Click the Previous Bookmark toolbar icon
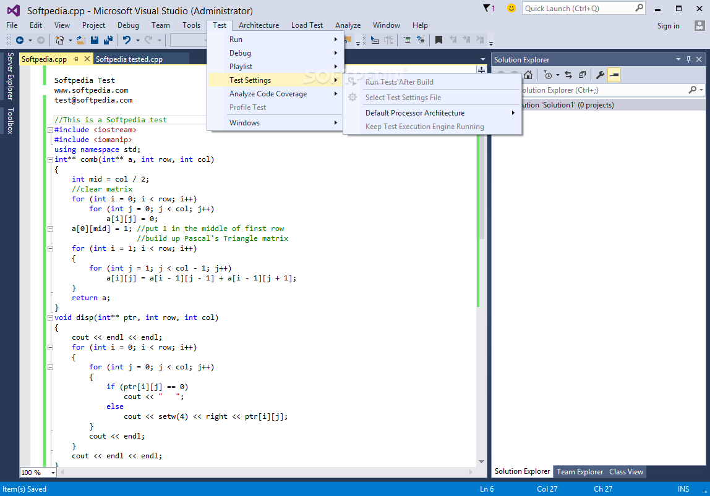Viewport: 710px width, 496px height. click(x=453, y=40)
